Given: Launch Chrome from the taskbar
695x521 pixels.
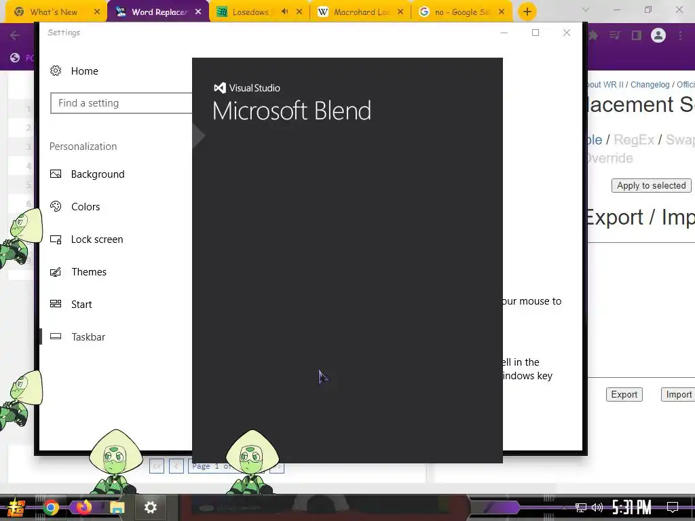Looking at the screenshot, I should 50,507.
